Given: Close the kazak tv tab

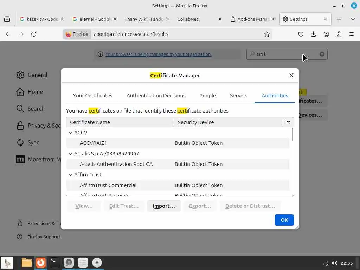Looking at the screenshot, I should pyautogui.click(x=62, y=19).
